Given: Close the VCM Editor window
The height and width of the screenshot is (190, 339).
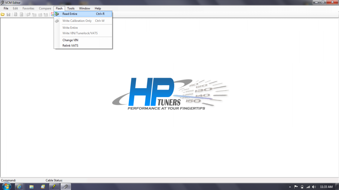Looking at the screenshot, I should 332,2.
